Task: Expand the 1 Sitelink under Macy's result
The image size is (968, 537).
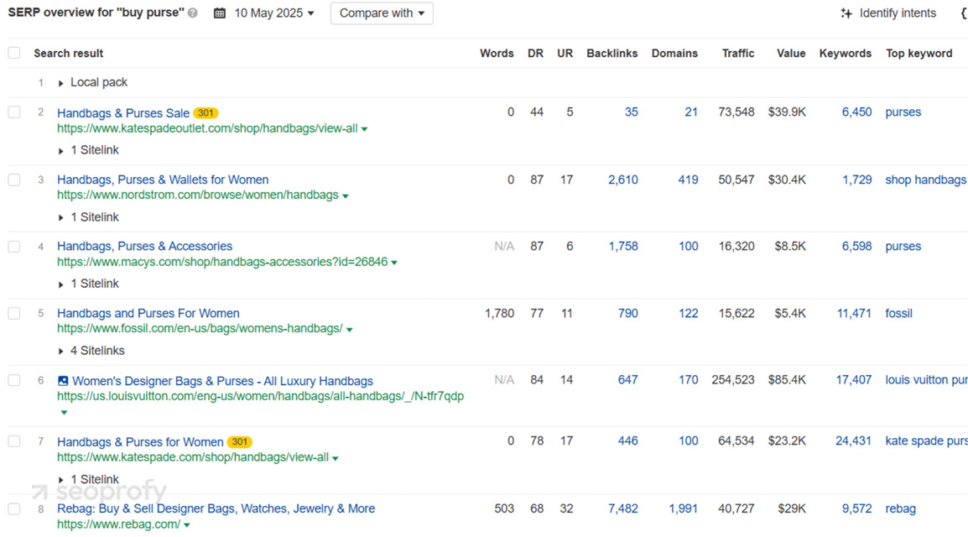Action: click(x=60, y=284)
